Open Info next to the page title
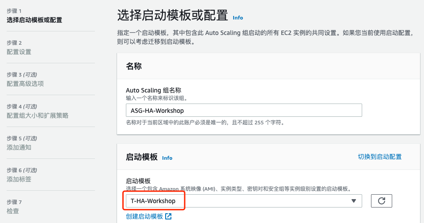Image resolution: width=424 pixels, height=223 pixels. coord(238,18)
